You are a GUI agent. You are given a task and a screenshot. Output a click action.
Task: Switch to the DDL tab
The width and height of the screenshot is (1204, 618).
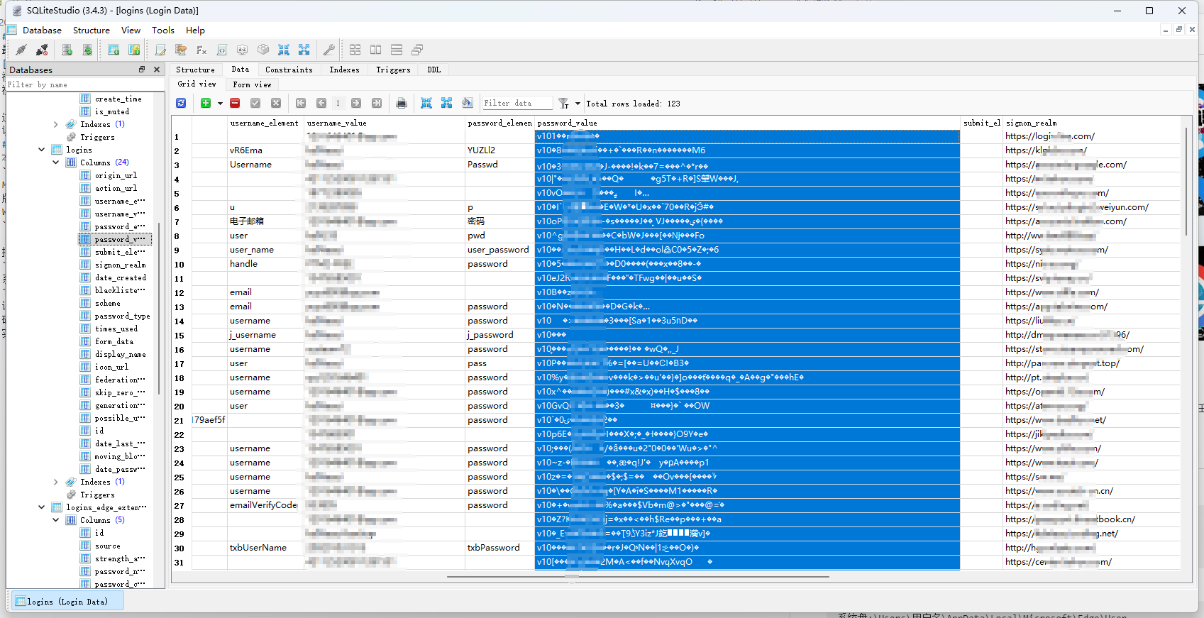click(434, 70)
